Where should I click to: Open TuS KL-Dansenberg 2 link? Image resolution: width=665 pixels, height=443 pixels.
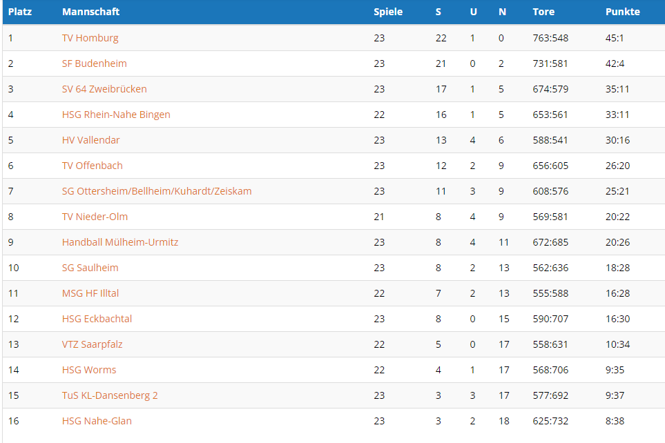pos(110,395)
